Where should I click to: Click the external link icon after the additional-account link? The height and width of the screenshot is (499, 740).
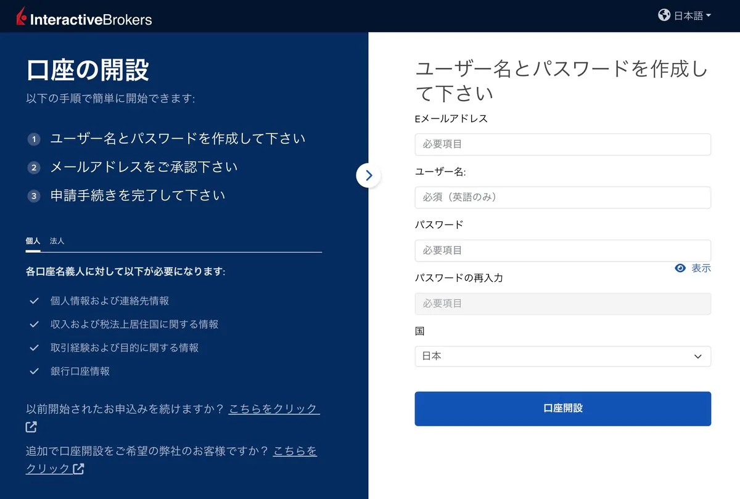point(78,469)
